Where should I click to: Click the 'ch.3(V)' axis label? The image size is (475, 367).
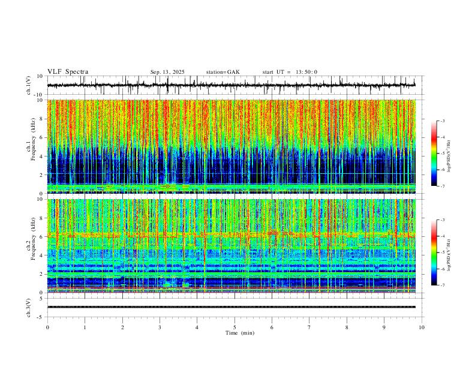pyautogui.click(x=29, y=308)
